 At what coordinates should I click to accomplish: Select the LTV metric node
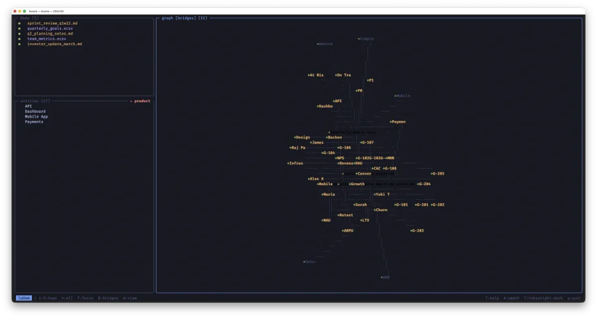365,220
